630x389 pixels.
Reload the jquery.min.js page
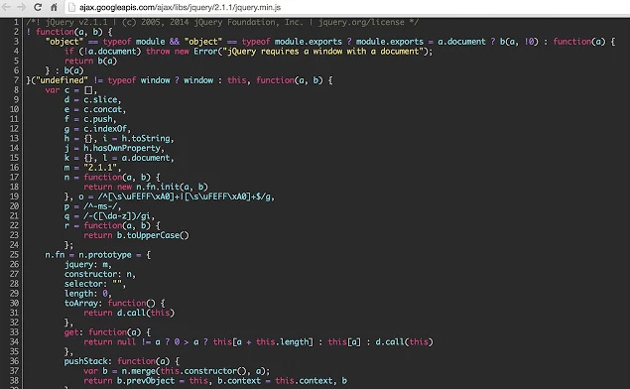point(38,7)
